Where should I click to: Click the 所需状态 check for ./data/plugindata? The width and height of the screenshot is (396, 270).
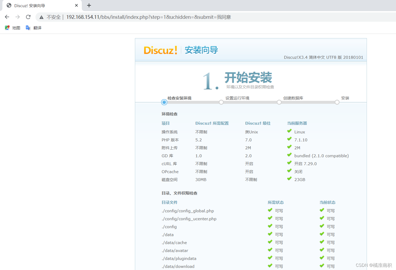click(x=270, y=258)
